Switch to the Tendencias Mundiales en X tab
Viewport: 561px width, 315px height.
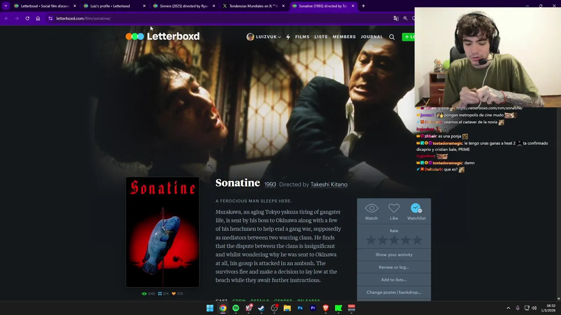coord(253,6)
